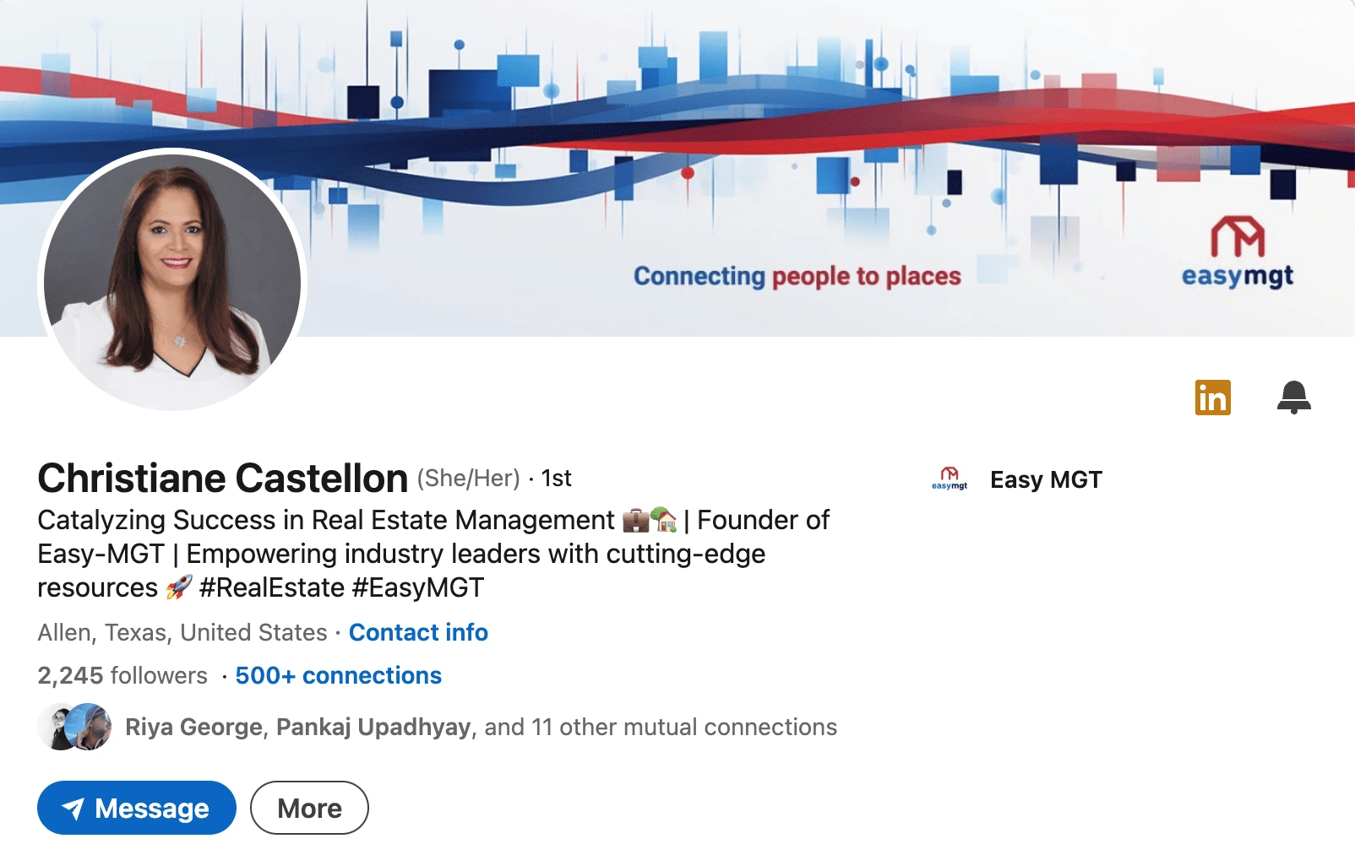1355x844 pixels.
Task: Open Riya George mutual connection
Action: pyautogui.click(x=193, y=727)
